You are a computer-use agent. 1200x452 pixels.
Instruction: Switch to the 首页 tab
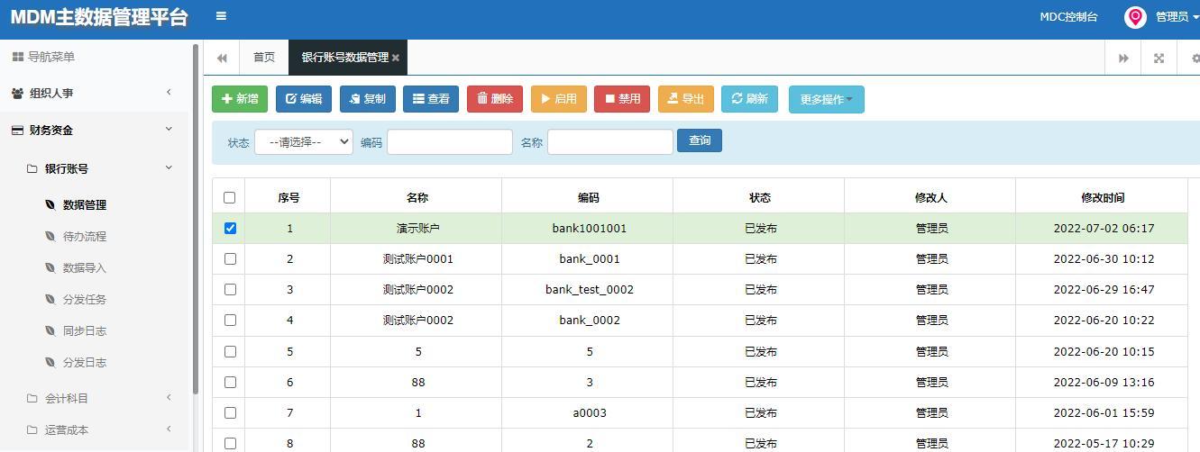tap(264, 58)
